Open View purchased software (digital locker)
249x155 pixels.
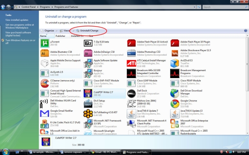(18, 34)
